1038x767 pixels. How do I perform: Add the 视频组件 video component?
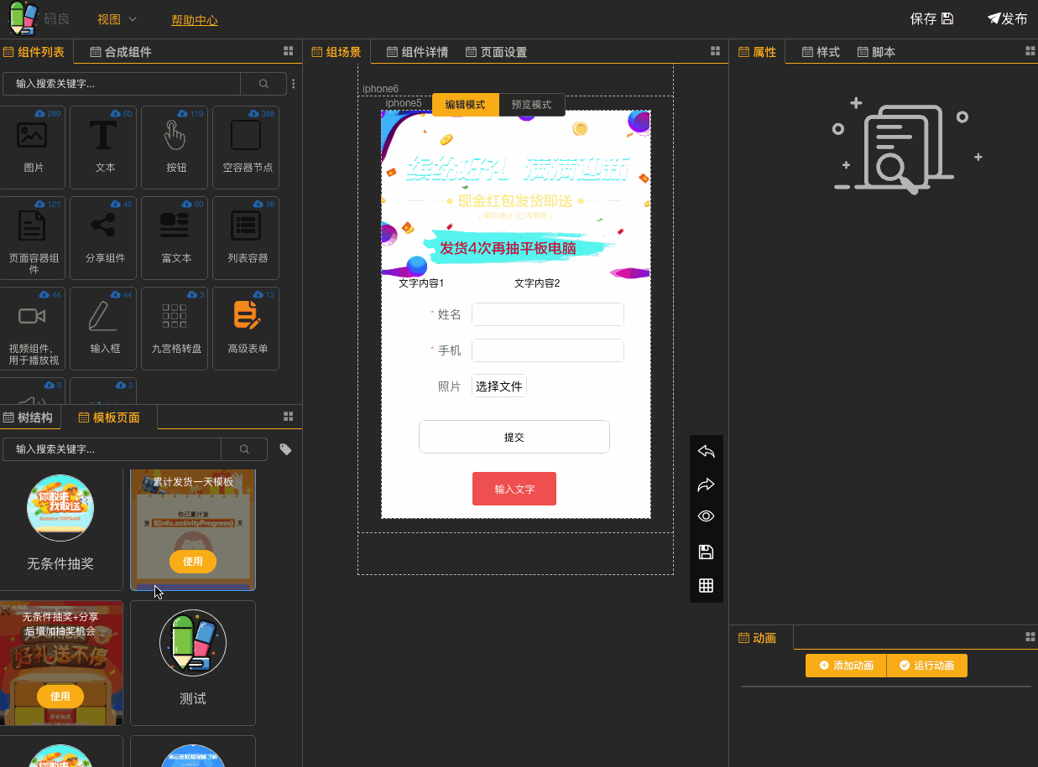tap(33, 328)
